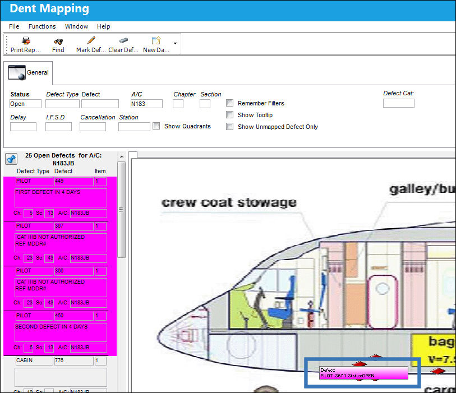Select defect 450 Second Defect in 4 Days
456x393 pixels.
(x=60, y=334)
